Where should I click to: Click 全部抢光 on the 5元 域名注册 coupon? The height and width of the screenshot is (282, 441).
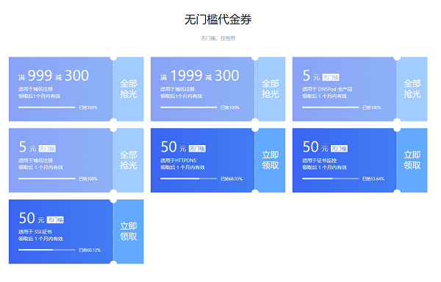point(129,161)
